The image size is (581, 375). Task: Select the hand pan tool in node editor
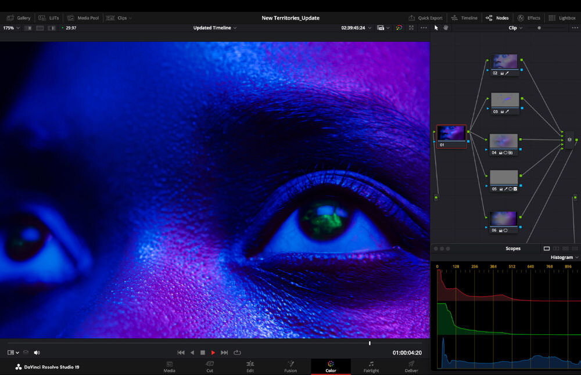(x=446, y=27)
